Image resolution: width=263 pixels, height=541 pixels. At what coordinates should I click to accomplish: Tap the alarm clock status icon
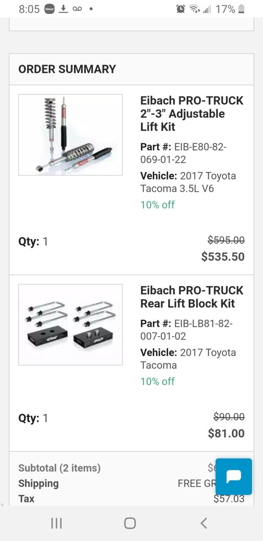pos(181,9)
